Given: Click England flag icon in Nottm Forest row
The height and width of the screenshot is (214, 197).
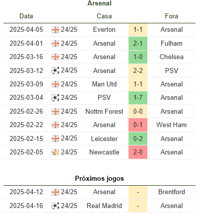Looking at the screenshot, I should [55, 112].
